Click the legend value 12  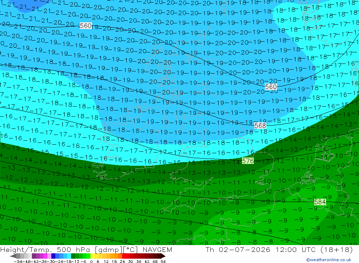click(106, 262)
